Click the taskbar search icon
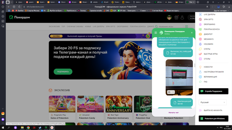This screenshot has width=232, height=130. point(9,128)
